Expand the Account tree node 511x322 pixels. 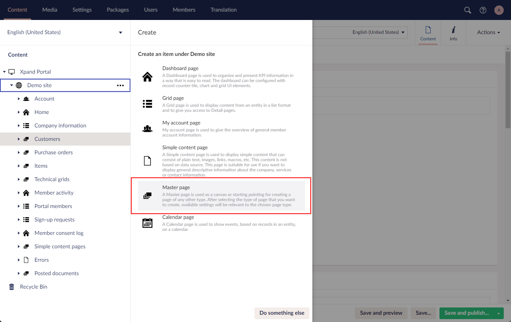click(19, 99)
